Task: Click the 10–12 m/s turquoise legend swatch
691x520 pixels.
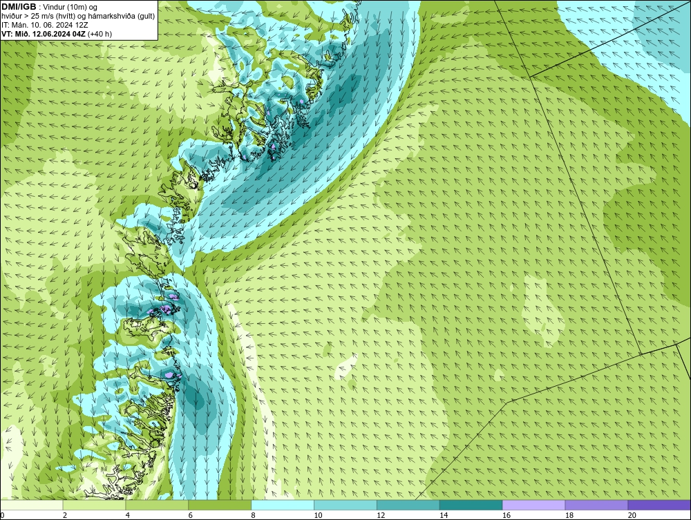Action: pyautogui.click(x=345, y=505)
